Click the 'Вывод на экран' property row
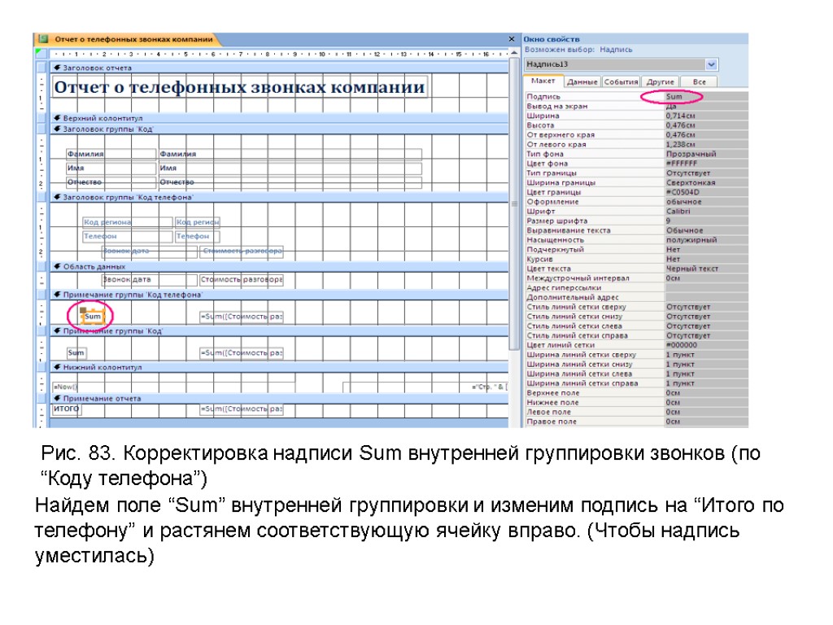 tap(636, 106)
